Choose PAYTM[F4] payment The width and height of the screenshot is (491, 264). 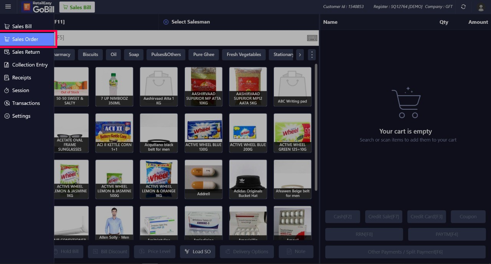[x=447, y=234]
